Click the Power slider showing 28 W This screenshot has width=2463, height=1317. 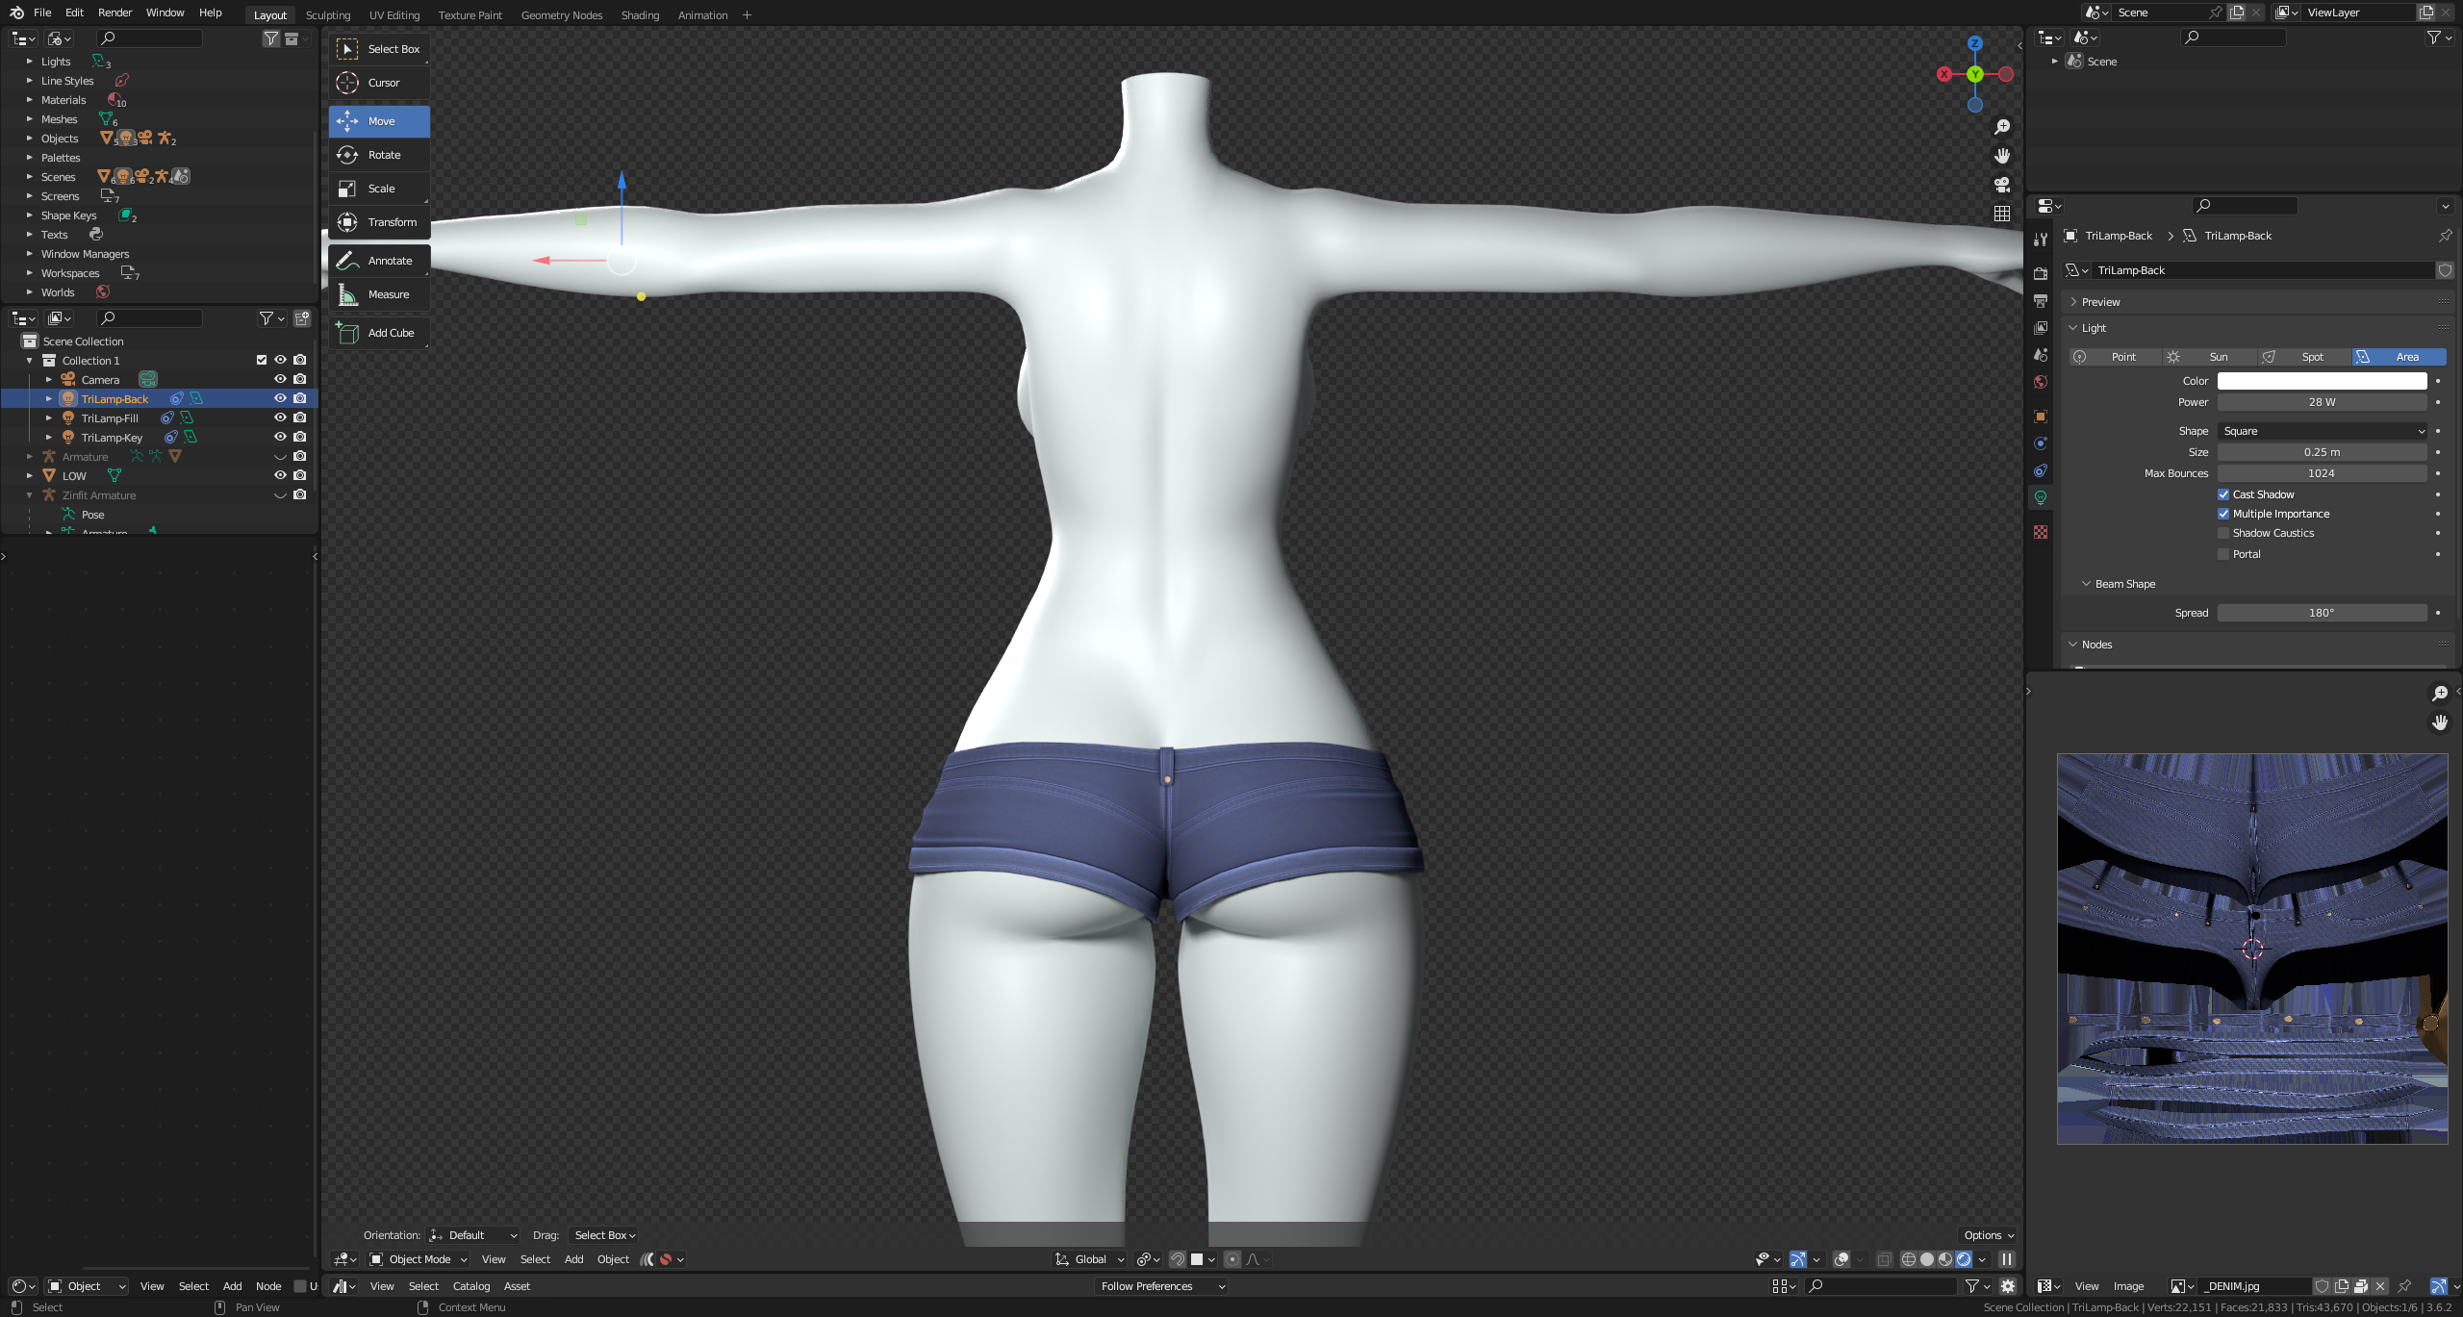[x=2322, y=402]
